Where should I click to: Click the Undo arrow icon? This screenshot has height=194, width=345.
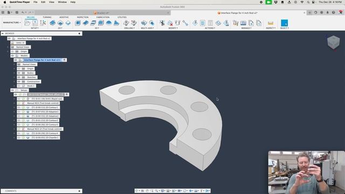(23, 12)
